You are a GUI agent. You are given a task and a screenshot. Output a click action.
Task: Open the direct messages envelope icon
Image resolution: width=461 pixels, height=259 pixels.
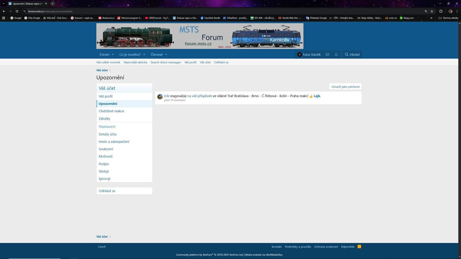(327, 54)
